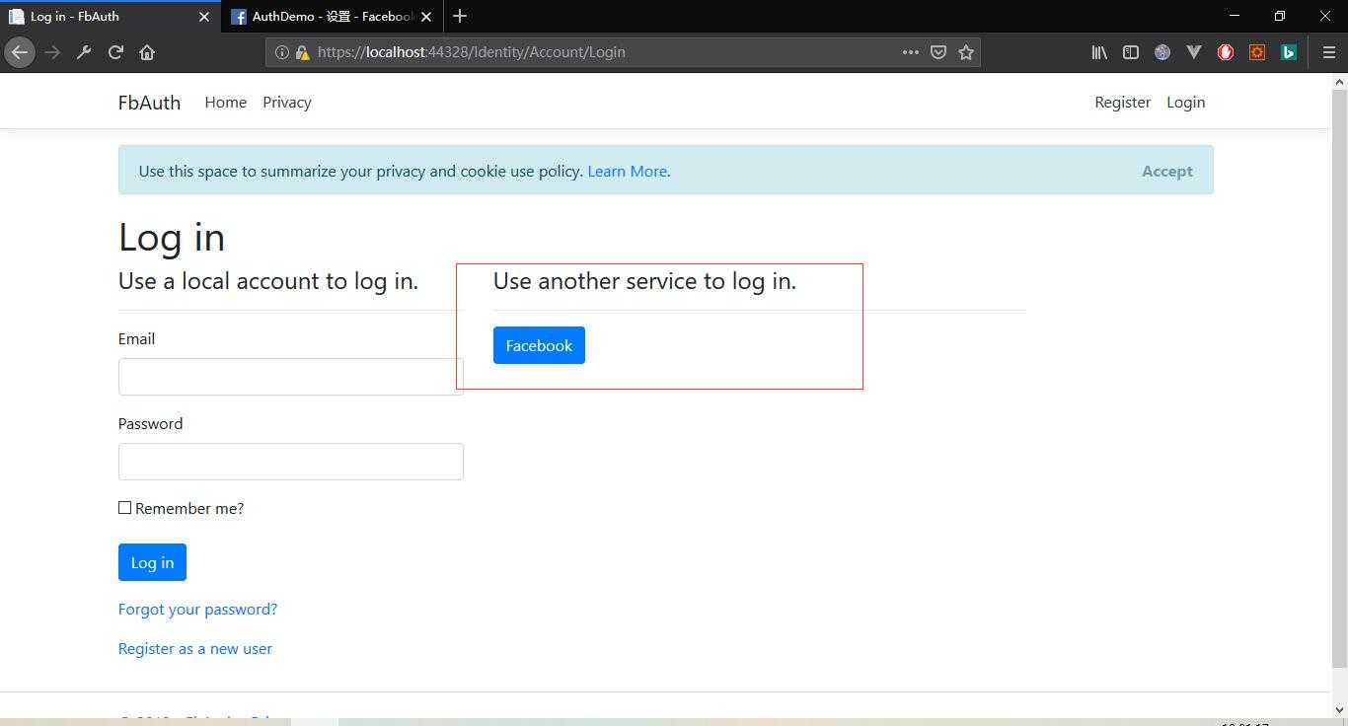
Task: Focus the Email input field
Action: 291,377
